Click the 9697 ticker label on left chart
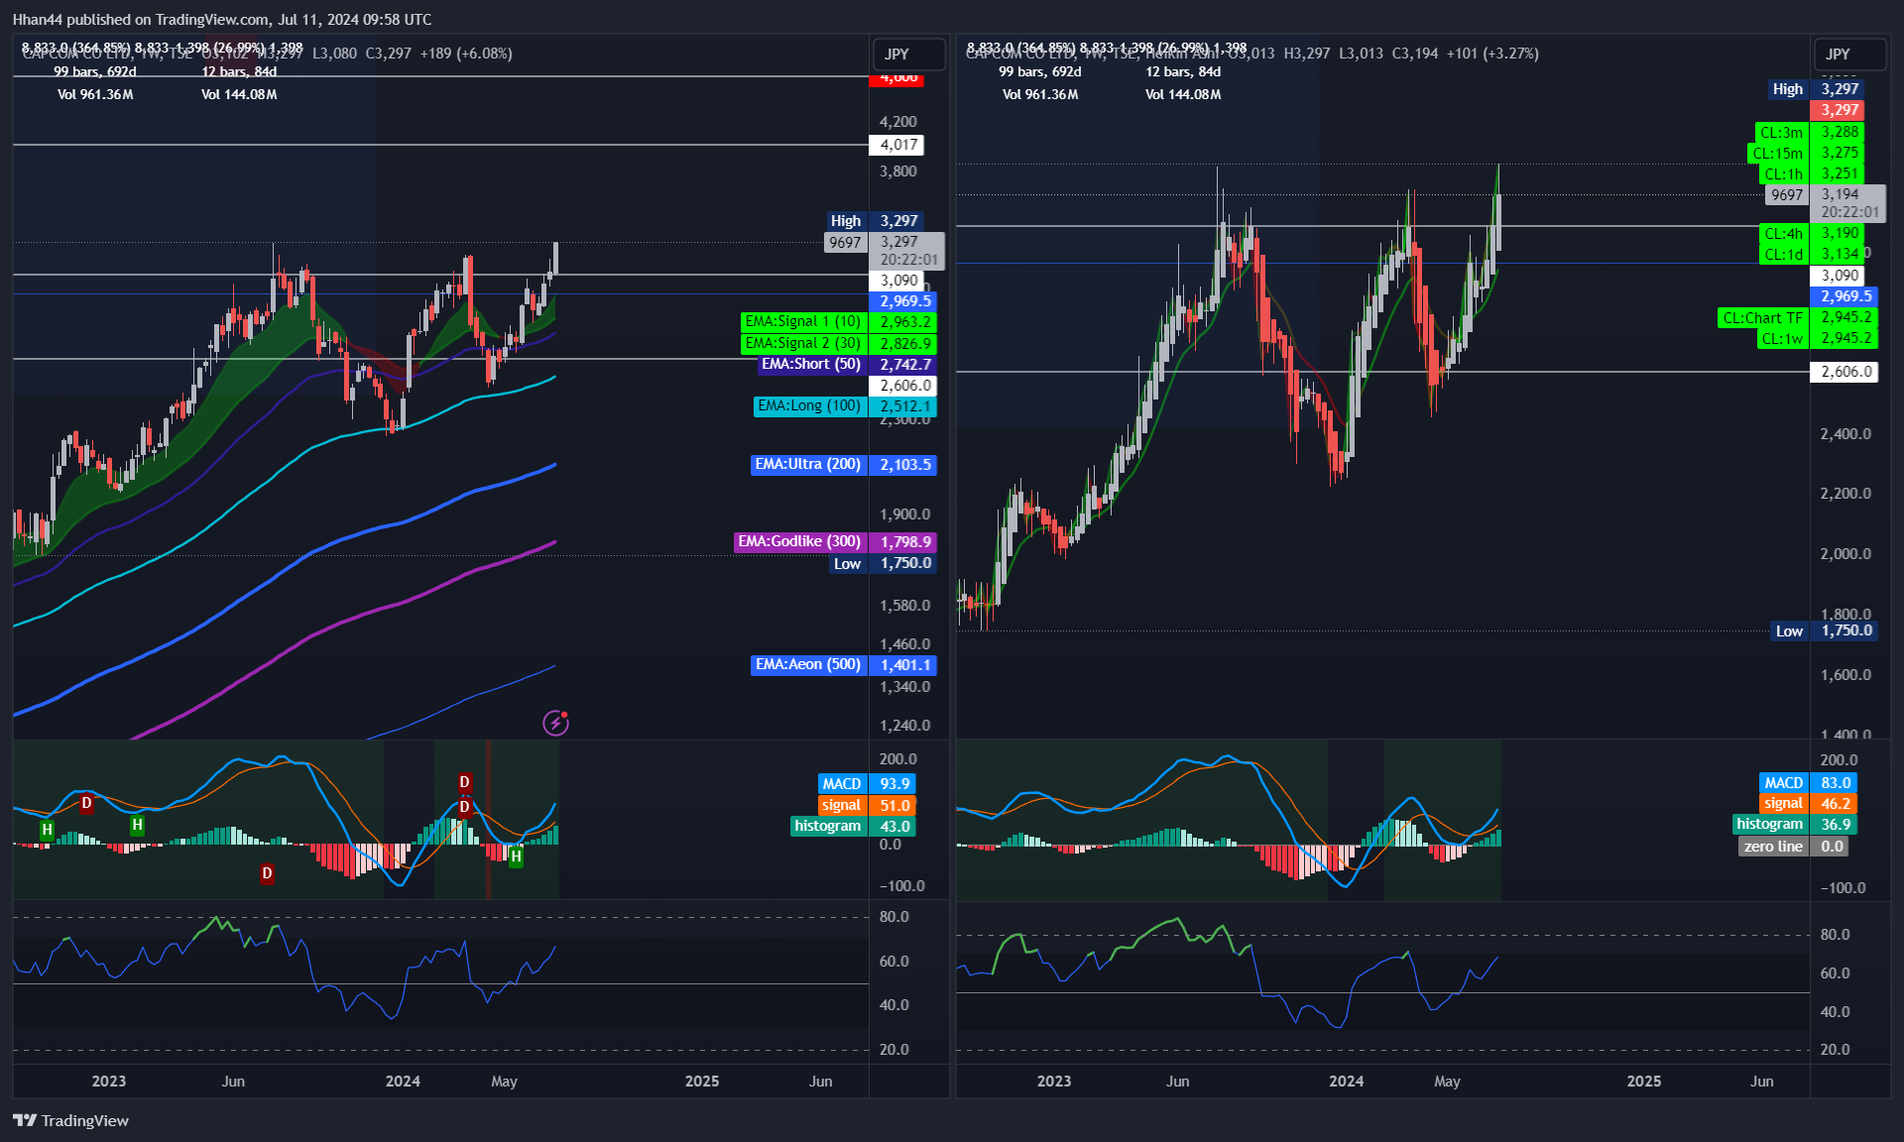The image size is (1904, 1142). click(845, 243)
